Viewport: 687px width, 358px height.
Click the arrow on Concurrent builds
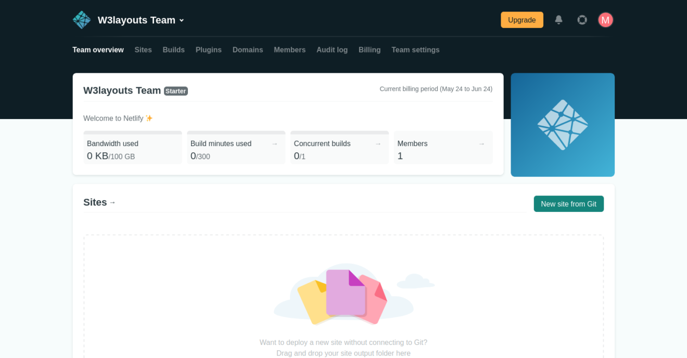coord(378,144)
